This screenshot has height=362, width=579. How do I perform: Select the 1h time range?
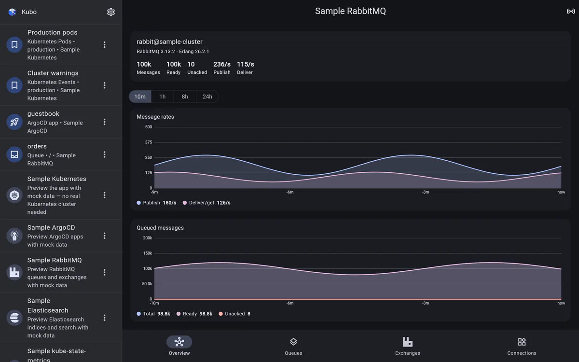pyautogui.click(x=163, y=97)
